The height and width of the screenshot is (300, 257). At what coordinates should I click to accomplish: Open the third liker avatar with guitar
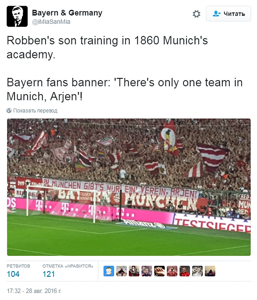(x=134, y=271)
